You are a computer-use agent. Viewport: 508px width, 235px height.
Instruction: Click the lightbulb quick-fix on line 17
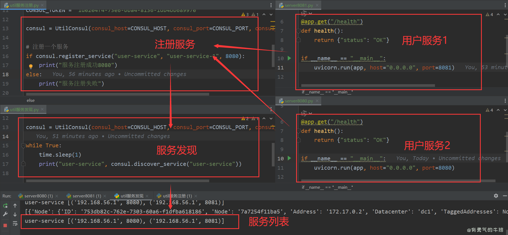(31, 66)
